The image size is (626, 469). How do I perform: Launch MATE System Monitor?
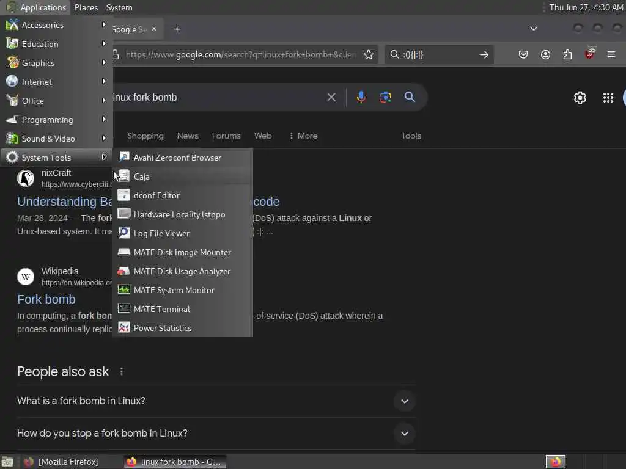pos(182,290)
